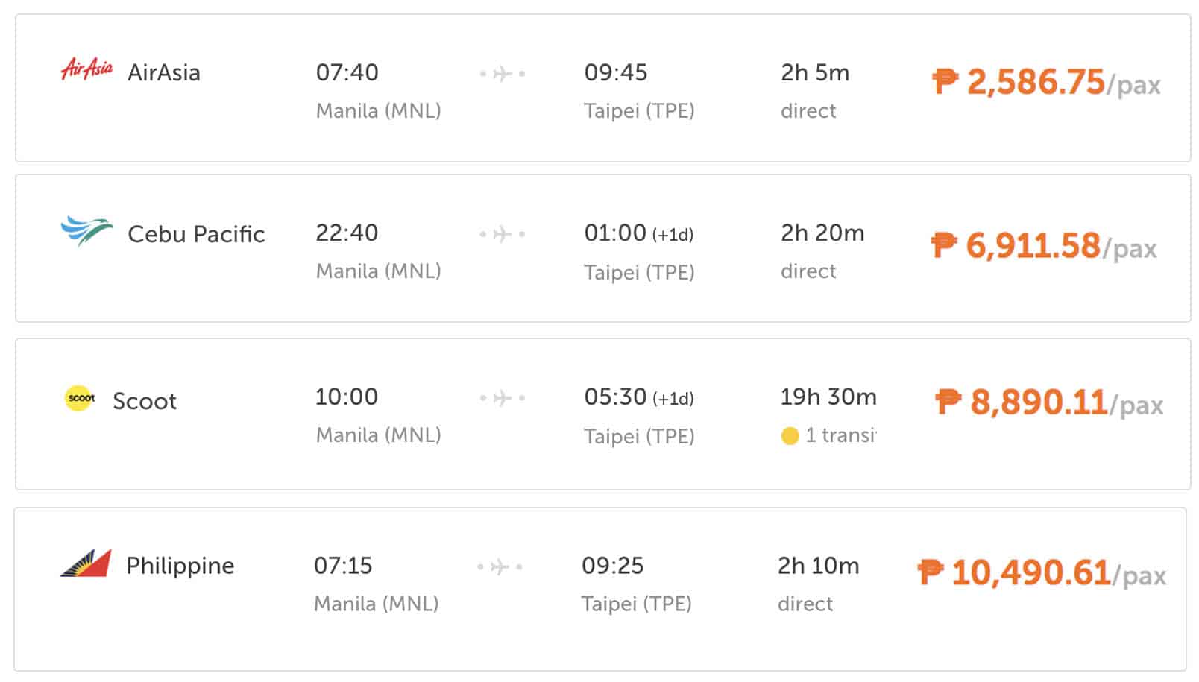The height and width of the screenshot is (682, 1199).
Task: Click the plane icon in the Cebu Pacific row
Action: (x=503, y=234)
